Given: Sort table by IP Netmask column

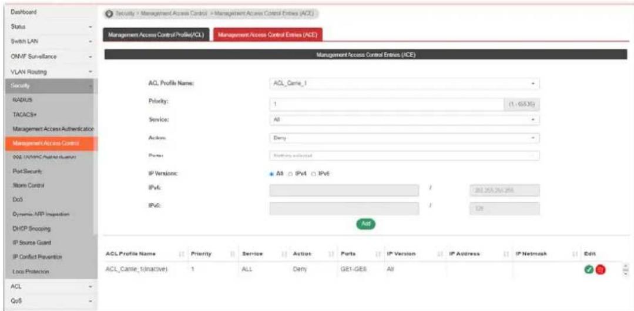Looking at the screenshot, I should [573, 253].
